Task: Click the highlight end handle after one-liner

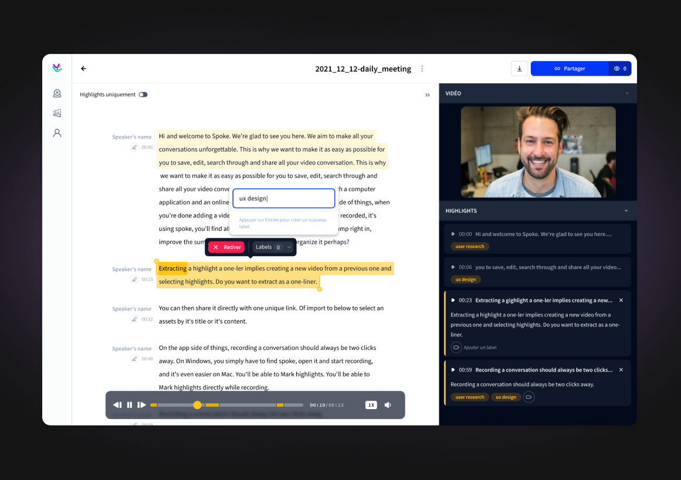Action: (320, 289)
